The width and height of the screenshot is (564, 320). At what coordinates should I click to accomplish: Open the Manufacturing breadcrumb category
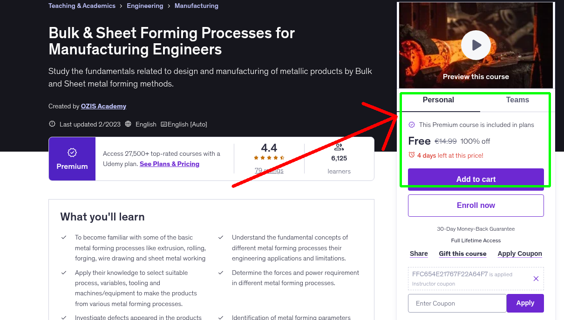click(196, 6)
